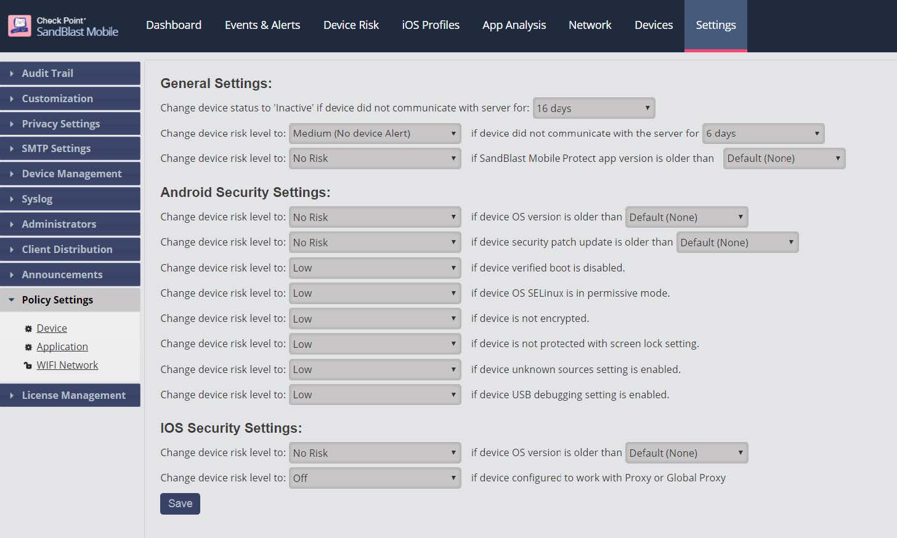Click the IOS Security Settings heading

tap(231, 428)
